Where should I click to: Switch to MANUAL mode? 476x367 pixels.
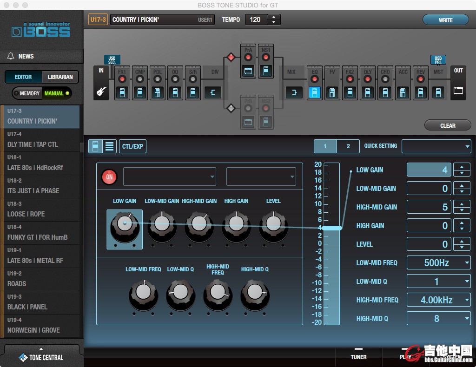point(57,93)
